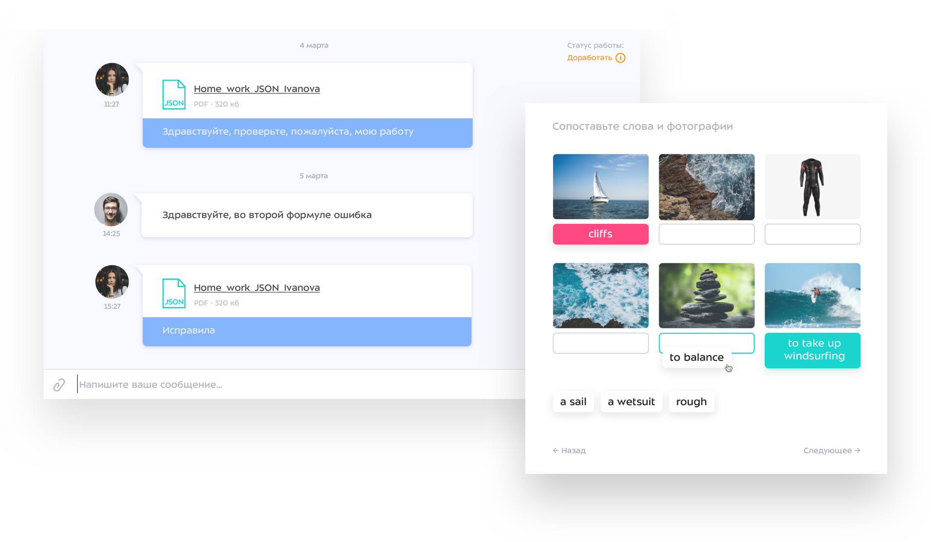This screenshot has width=931, height=542.
Task: Click the JSON file icon in the 15:27 message
Action: click(174, 293)
